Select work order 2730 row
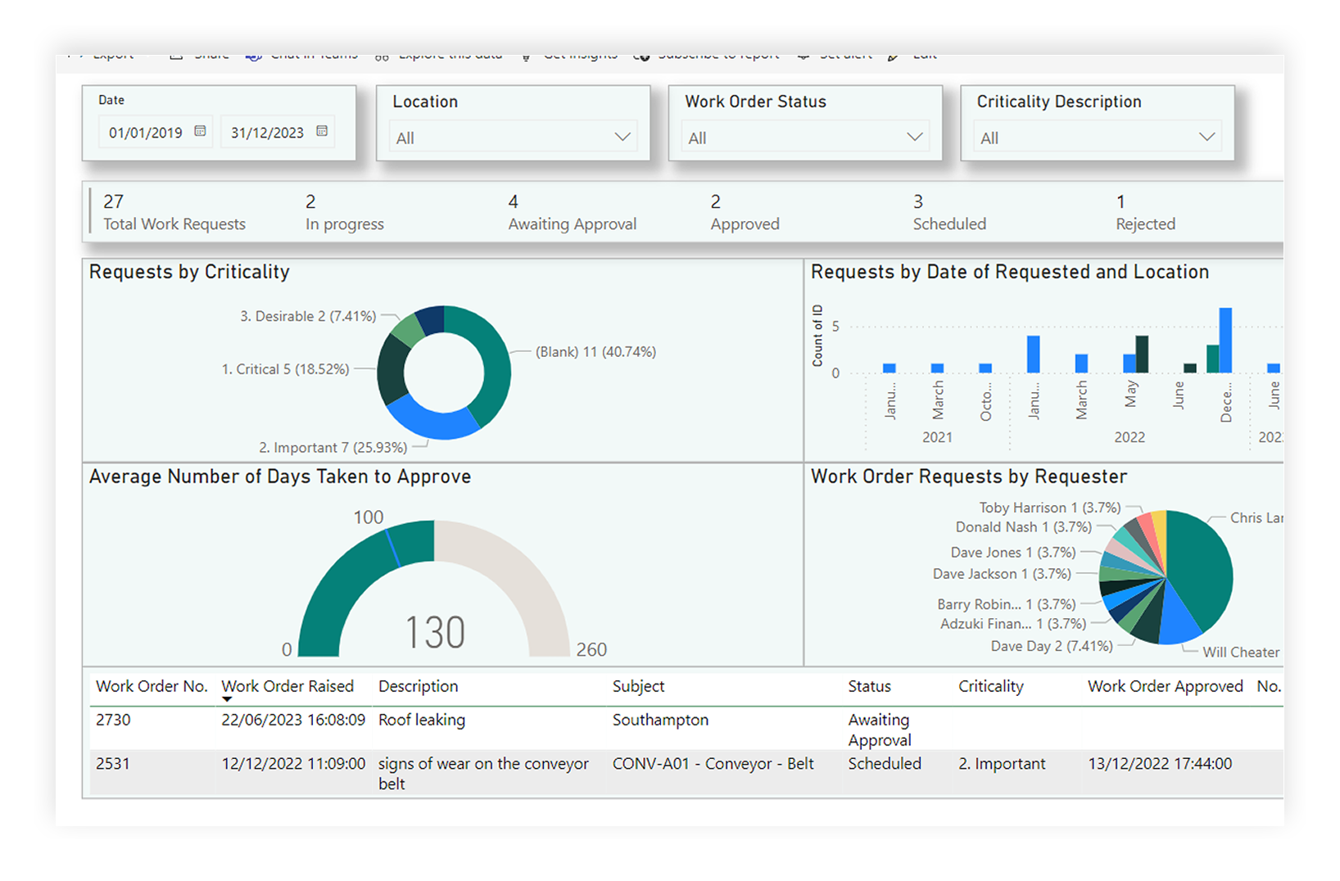This screenshot has width=1340, height=881. (x=113, y=720)
